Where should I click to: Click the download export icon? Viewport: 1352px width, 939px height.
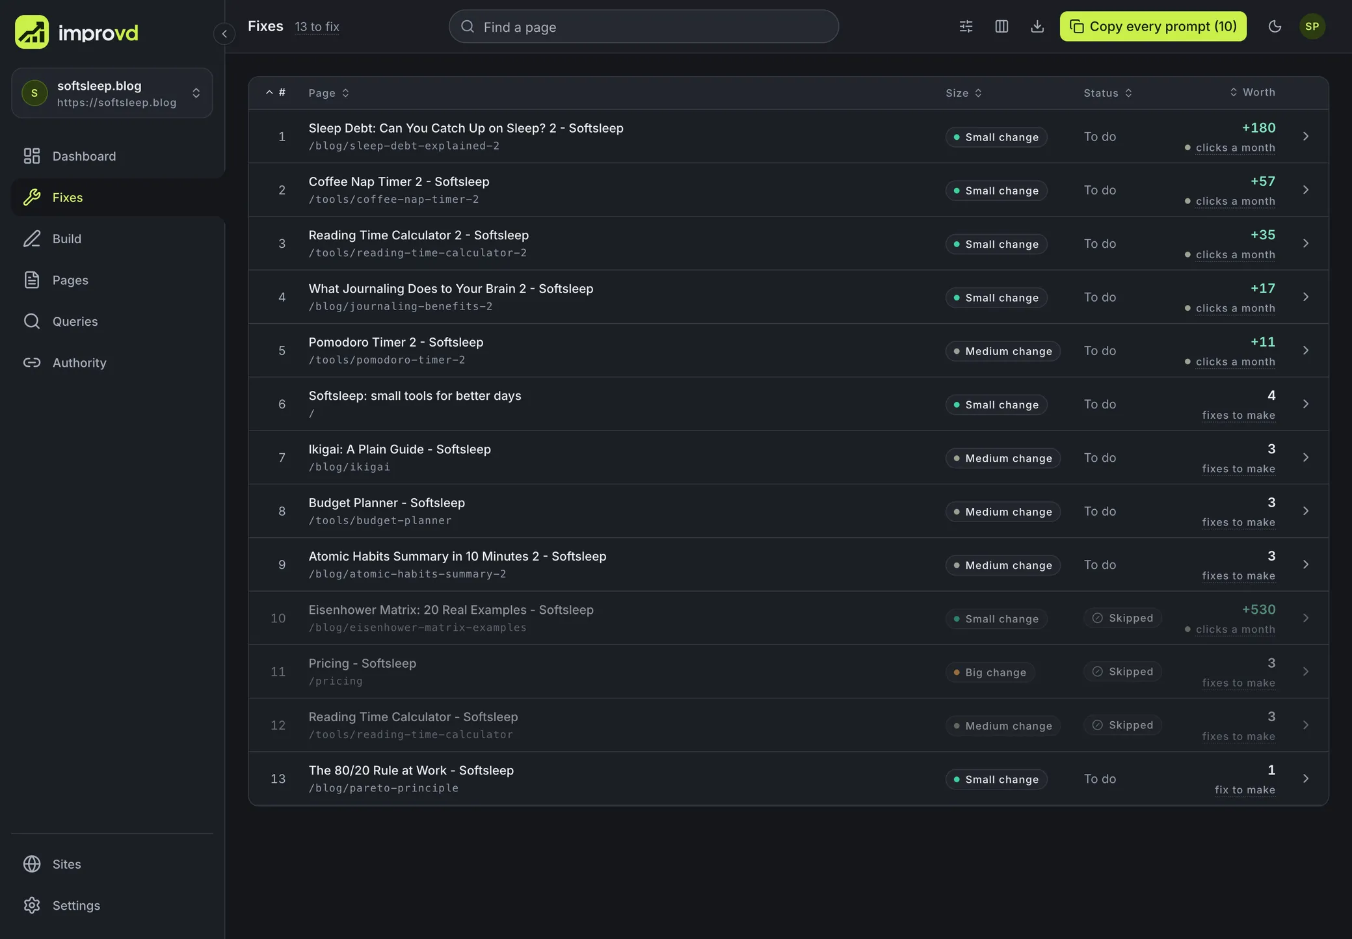click(1038, 27)
